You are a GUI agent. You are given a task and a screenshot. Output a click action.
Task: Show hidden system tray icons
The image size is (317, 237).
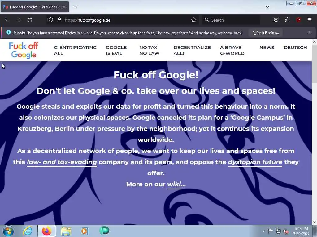coord(263,231)
